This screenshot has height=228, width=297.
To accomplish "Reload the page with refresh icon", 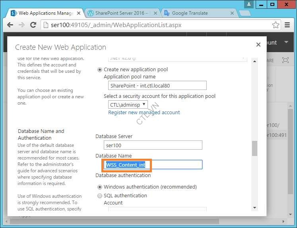I will point(33,25).
